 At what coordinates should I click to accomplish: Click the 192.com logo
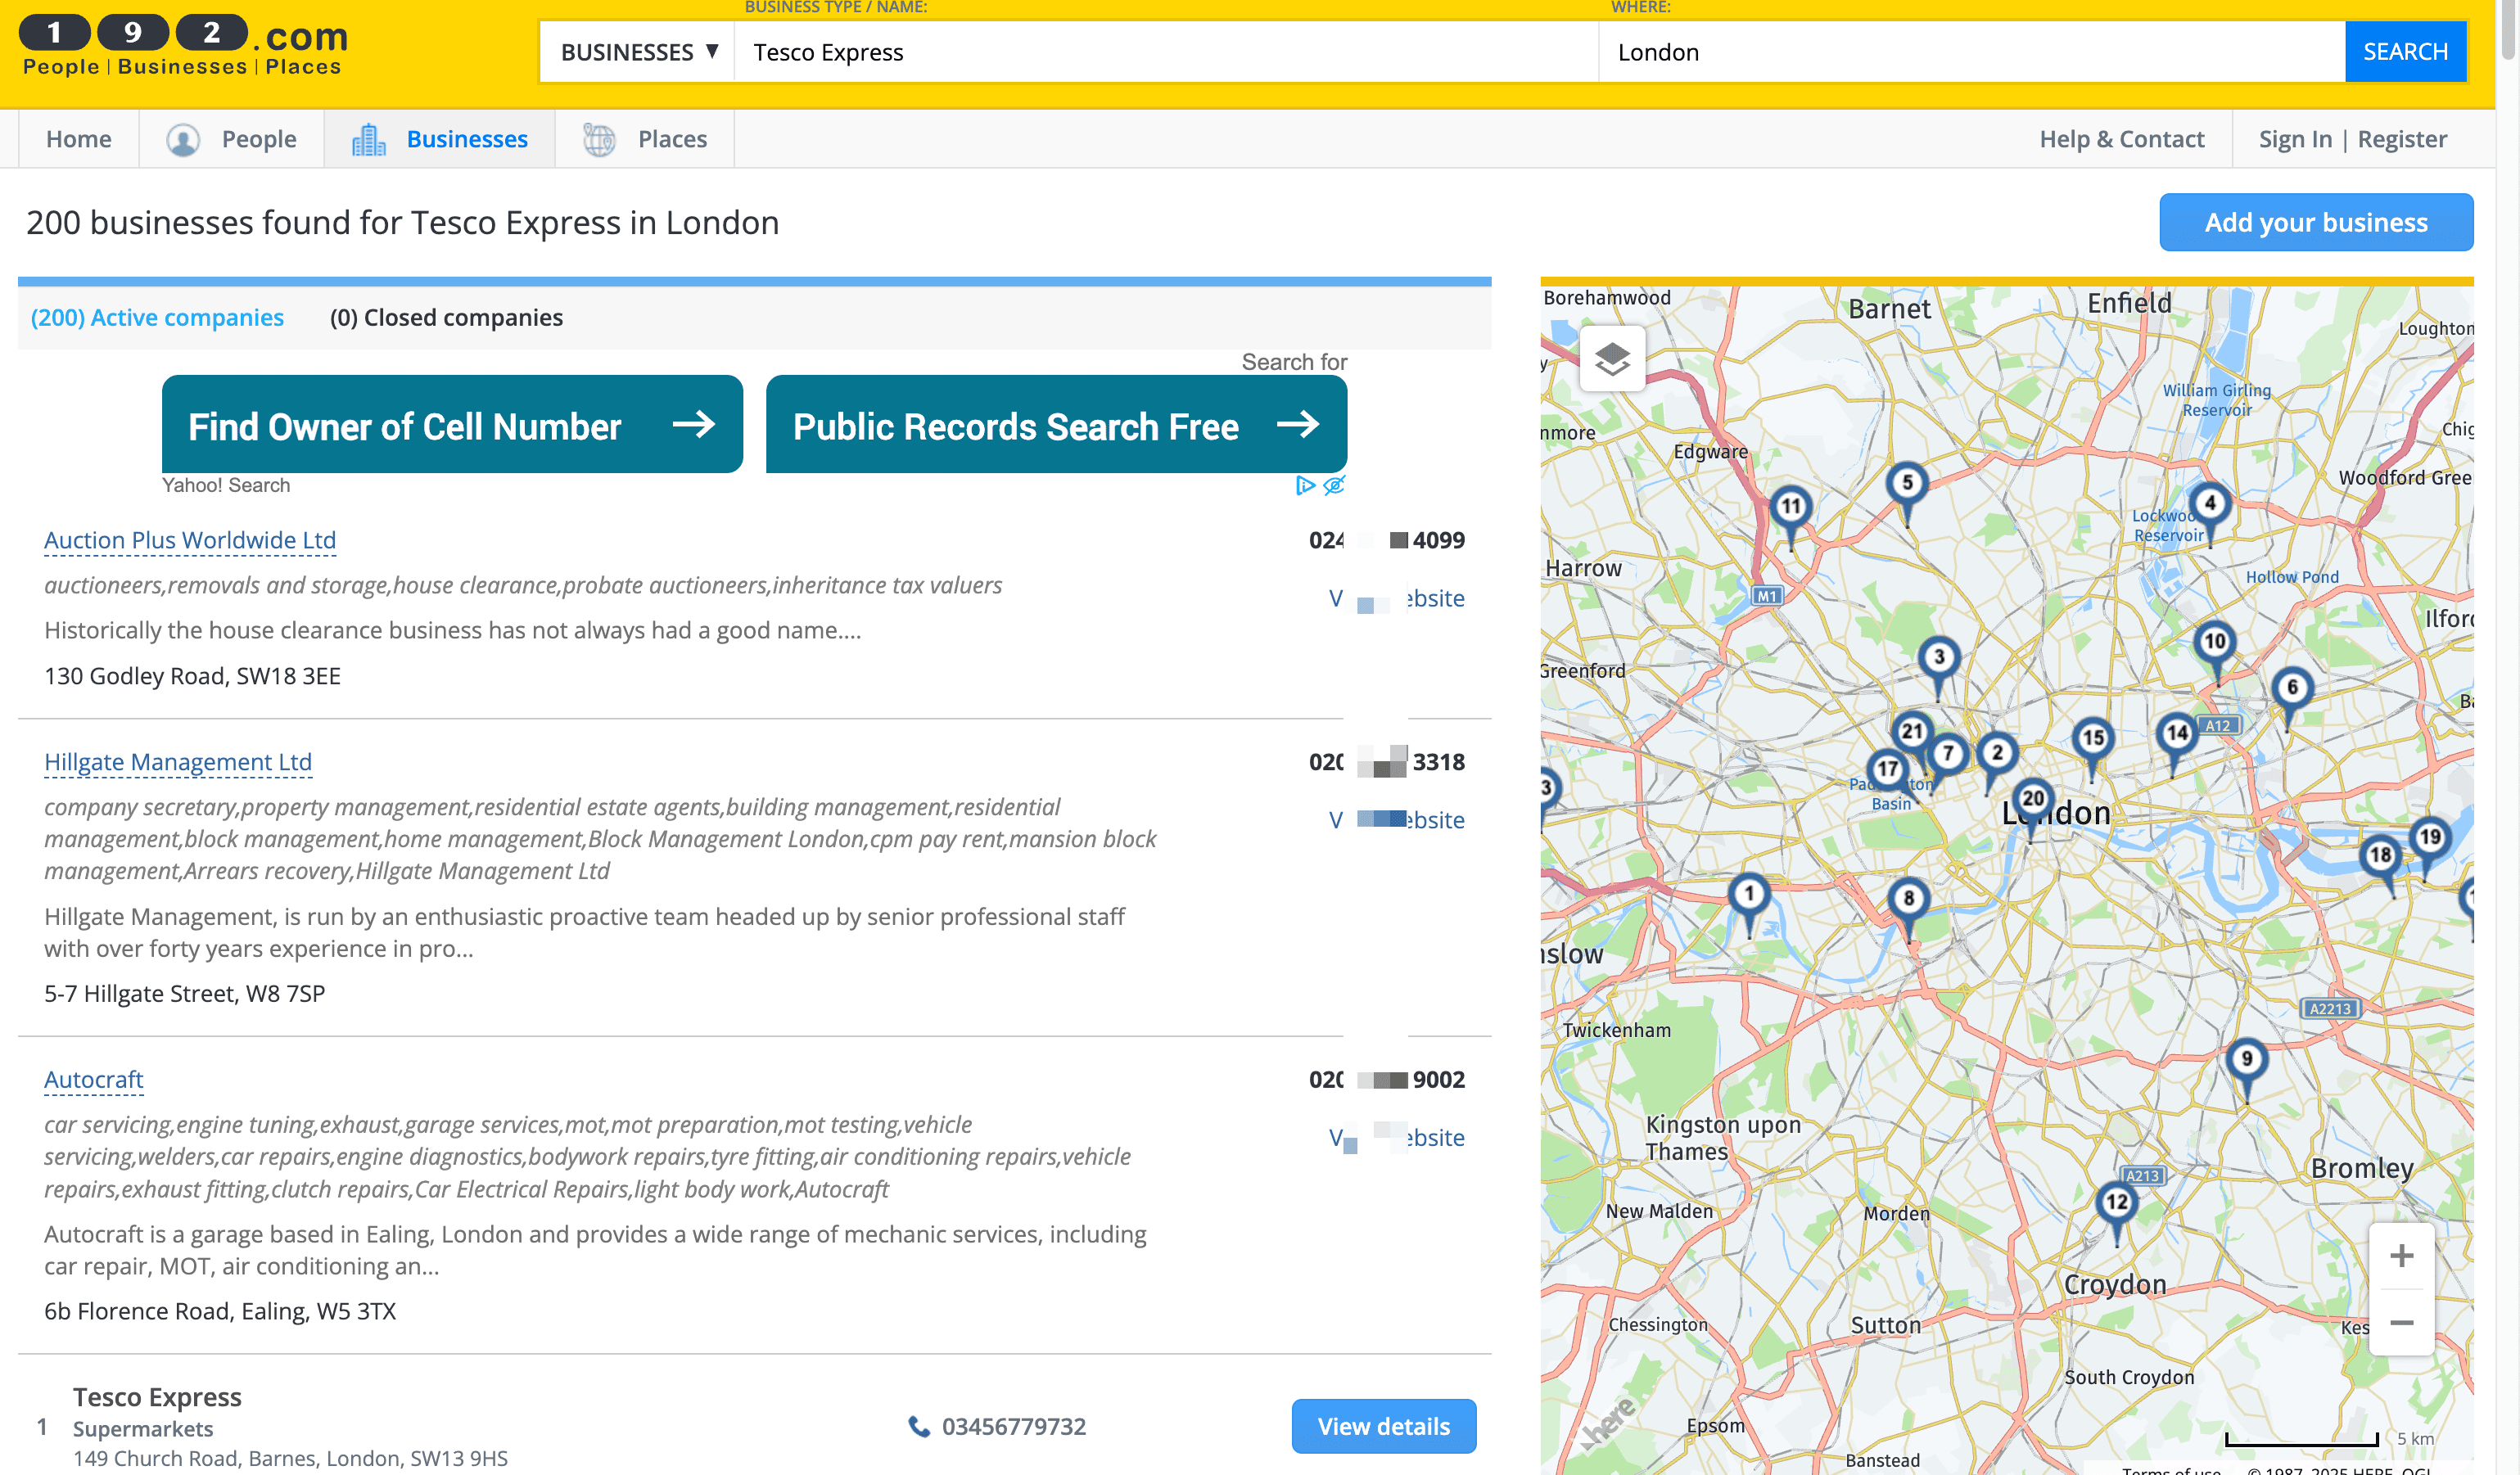click(185, 46)
